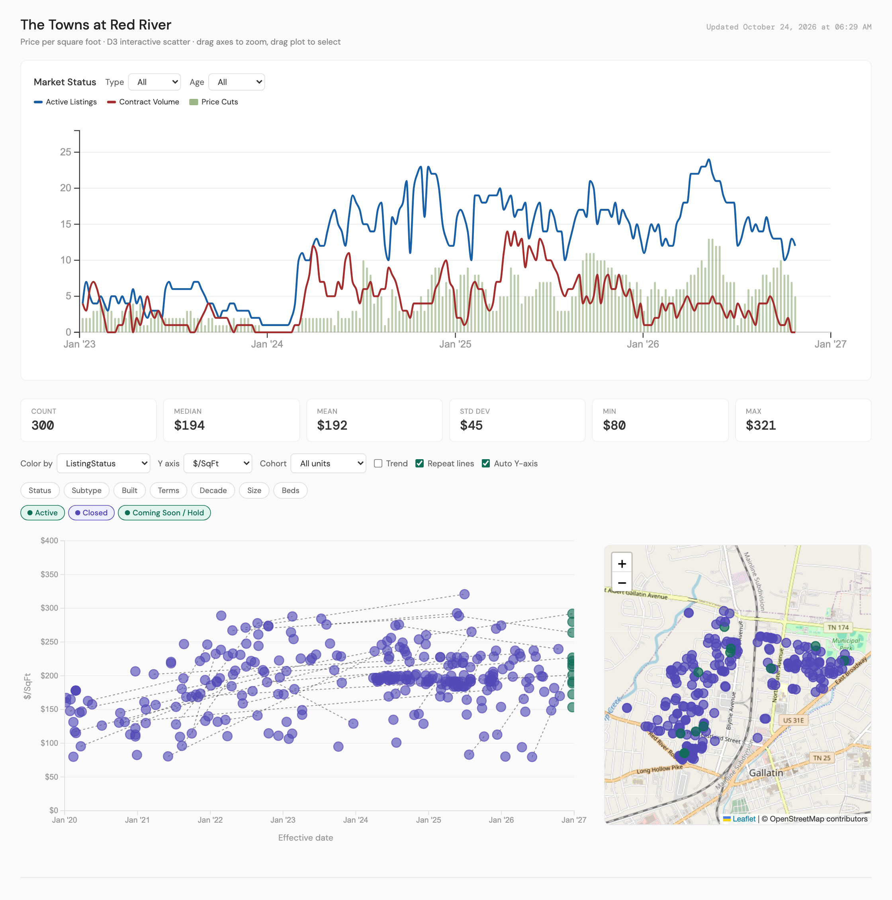Toggle the Closed status filter chip
Screen dimensions: 892x900
91,513
